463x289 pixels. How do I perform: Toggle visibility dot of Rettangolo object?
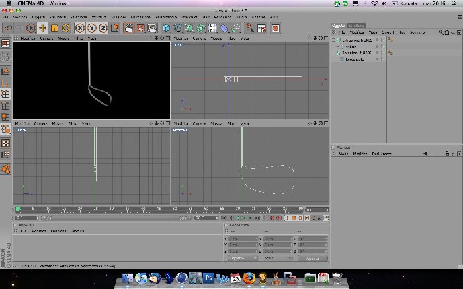pyautogui.click(x=377, y=59)
